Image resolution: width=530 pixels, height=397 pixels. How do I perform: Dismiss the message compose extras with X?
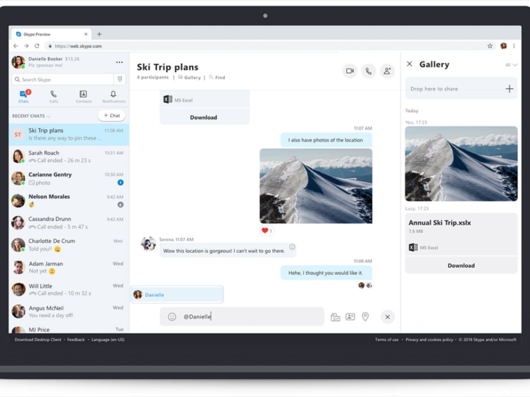(x=388, y=317)
